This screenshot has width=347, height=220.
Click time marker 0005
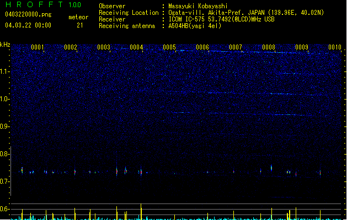tap(169, 47)
